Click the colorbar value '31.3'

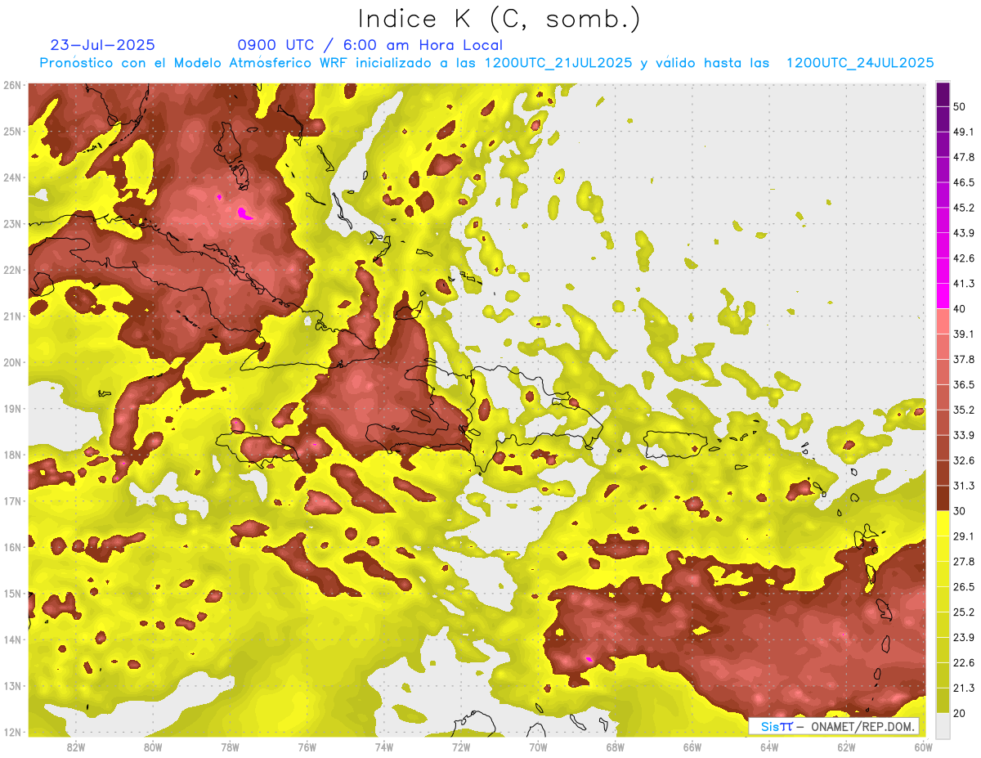tap(963, 486)
